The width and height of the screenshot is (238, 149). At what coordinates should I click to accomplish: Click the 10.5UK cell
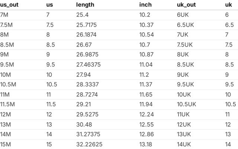(187, 104)
